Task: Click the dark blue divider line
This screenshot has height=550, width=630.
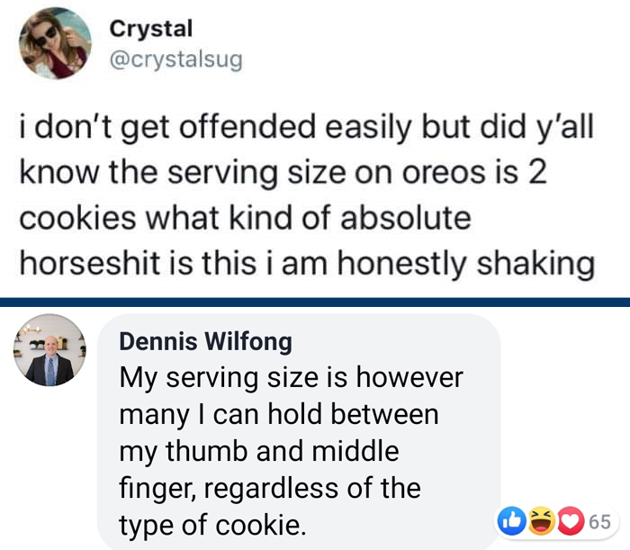Action: tap(315, 301)
